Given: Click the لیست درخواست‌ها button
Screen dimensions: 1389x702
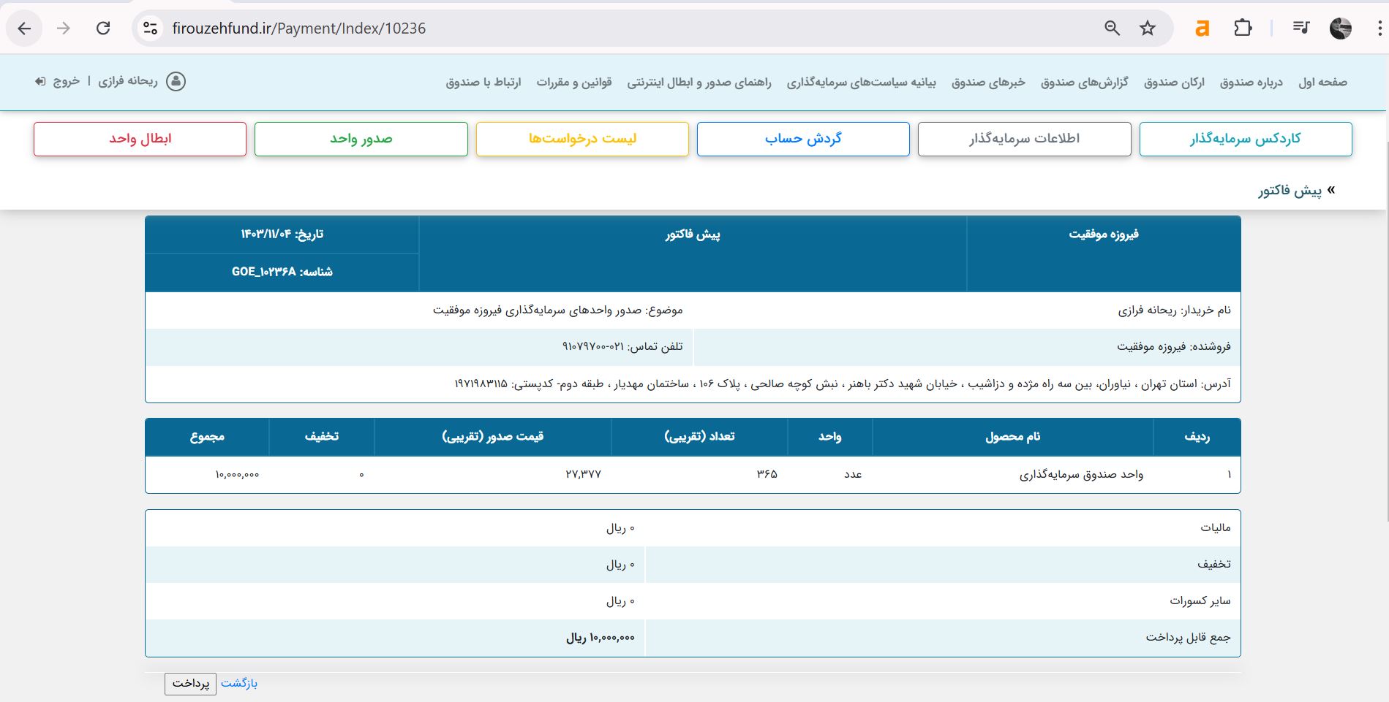Looking at the screenshot, I should click(582, 139).
